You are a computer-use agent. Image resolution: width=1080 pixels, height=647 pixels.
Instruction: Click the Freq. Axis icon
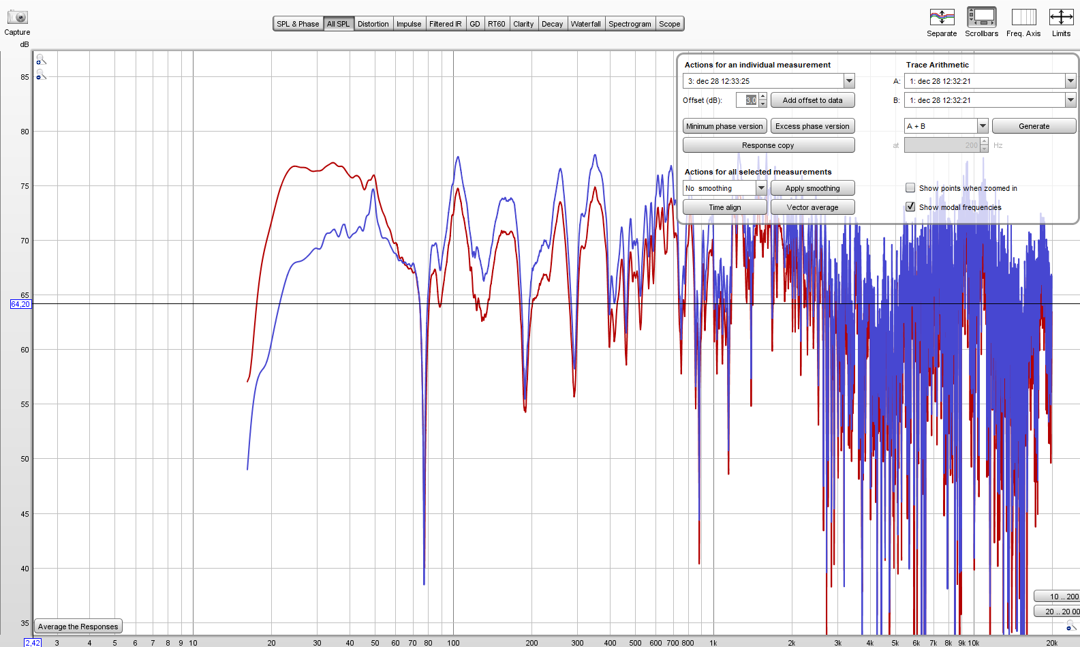point(1023,17)
